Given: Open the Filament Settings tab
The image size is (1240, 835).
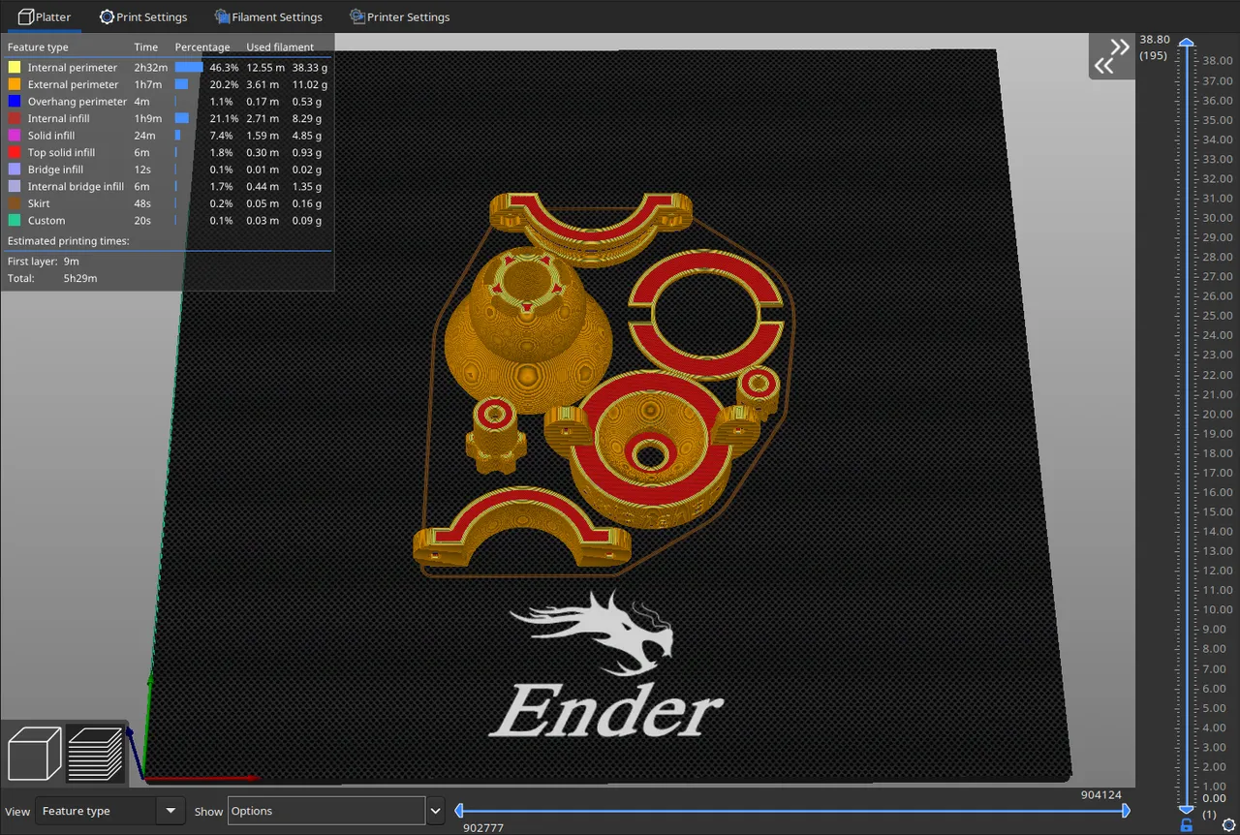Looking at the screenshot, I should (276, 17).
